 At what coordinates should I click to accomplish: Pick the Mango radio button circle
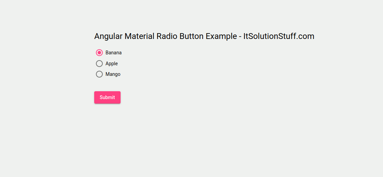tap(99, 74)
